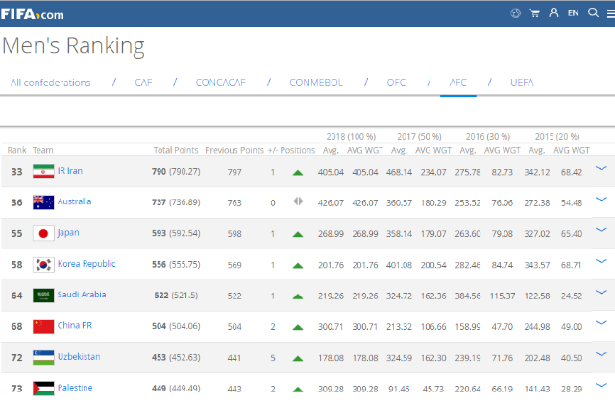Click Australia previous points 763
Image resolution: width=615 pixels, height=403 pixels.
click(x=234, y=202)
